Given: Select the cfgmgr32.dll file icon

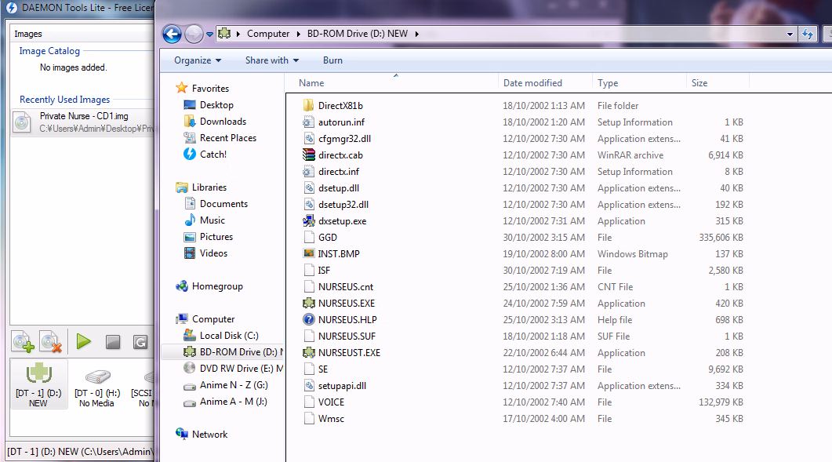Looking at the screenshot, I should pos(309,138).
